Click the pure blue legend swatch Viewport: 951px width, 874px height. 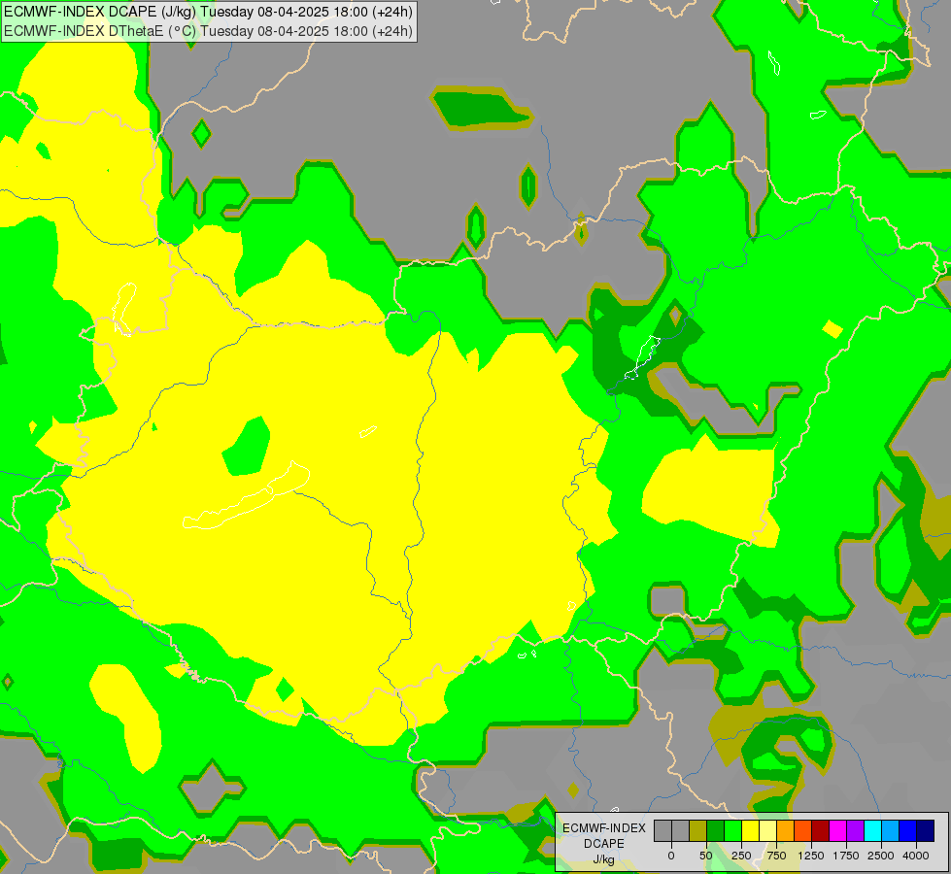click(x=908, y=831)
